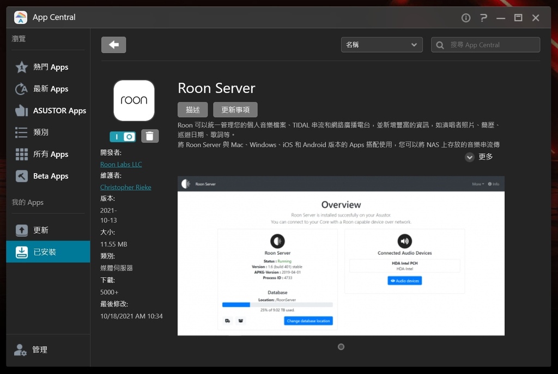The height and width of the screenshot is (374, 558).
Task: Open ASUSTOR Apps section
Action: (x=48, y=111)
